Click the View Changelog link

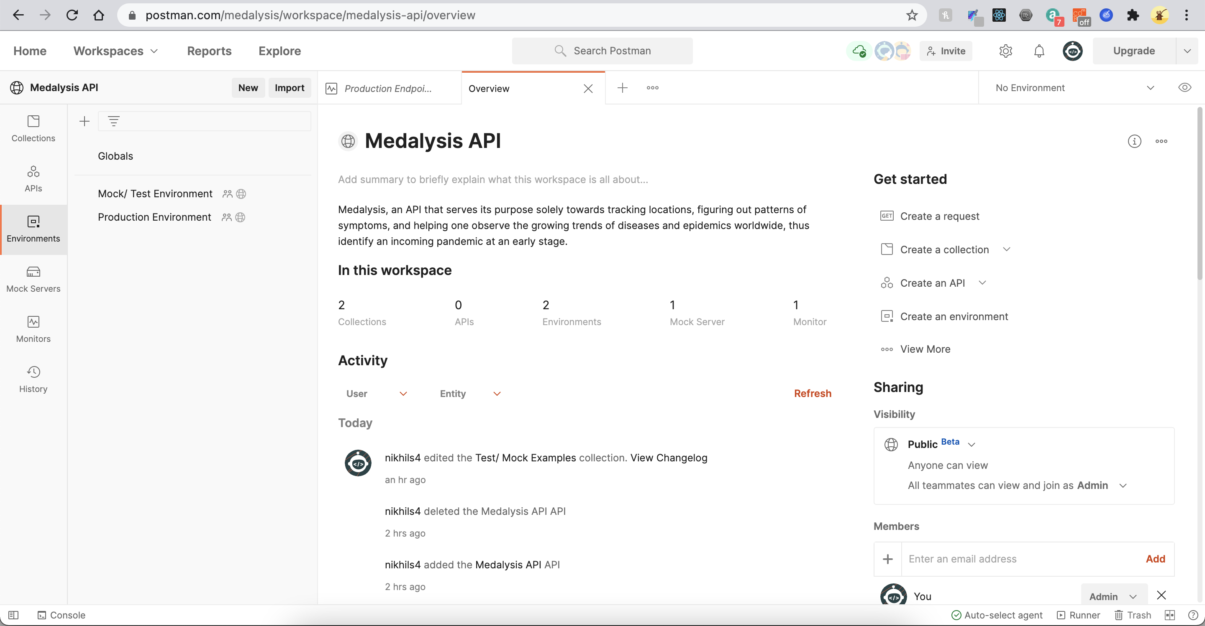coord(669,458)
